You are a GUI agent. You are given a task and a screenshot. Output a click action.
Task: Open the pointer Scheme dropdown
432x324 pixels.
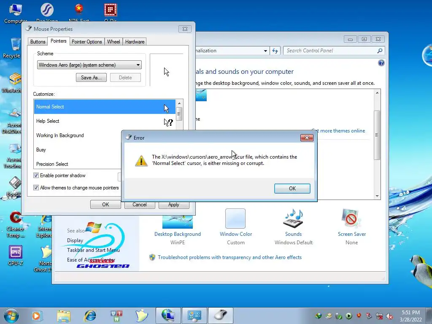(89, 65)
